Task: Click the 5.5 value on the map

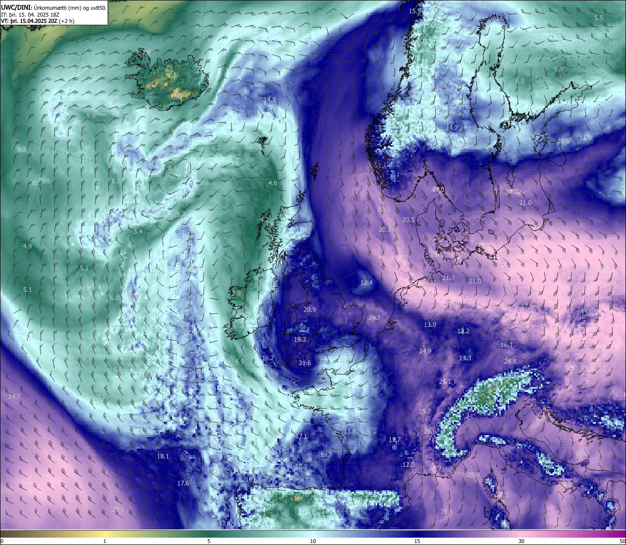Action: tap(599, 18)
